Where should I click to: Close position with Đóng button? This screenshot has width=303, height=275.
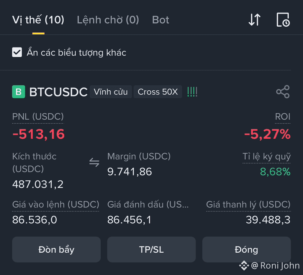(246, 249)
